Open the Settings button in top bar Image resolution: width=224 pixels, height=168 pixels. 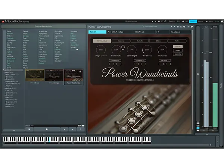pyautogui.click(x=200, y=21)
